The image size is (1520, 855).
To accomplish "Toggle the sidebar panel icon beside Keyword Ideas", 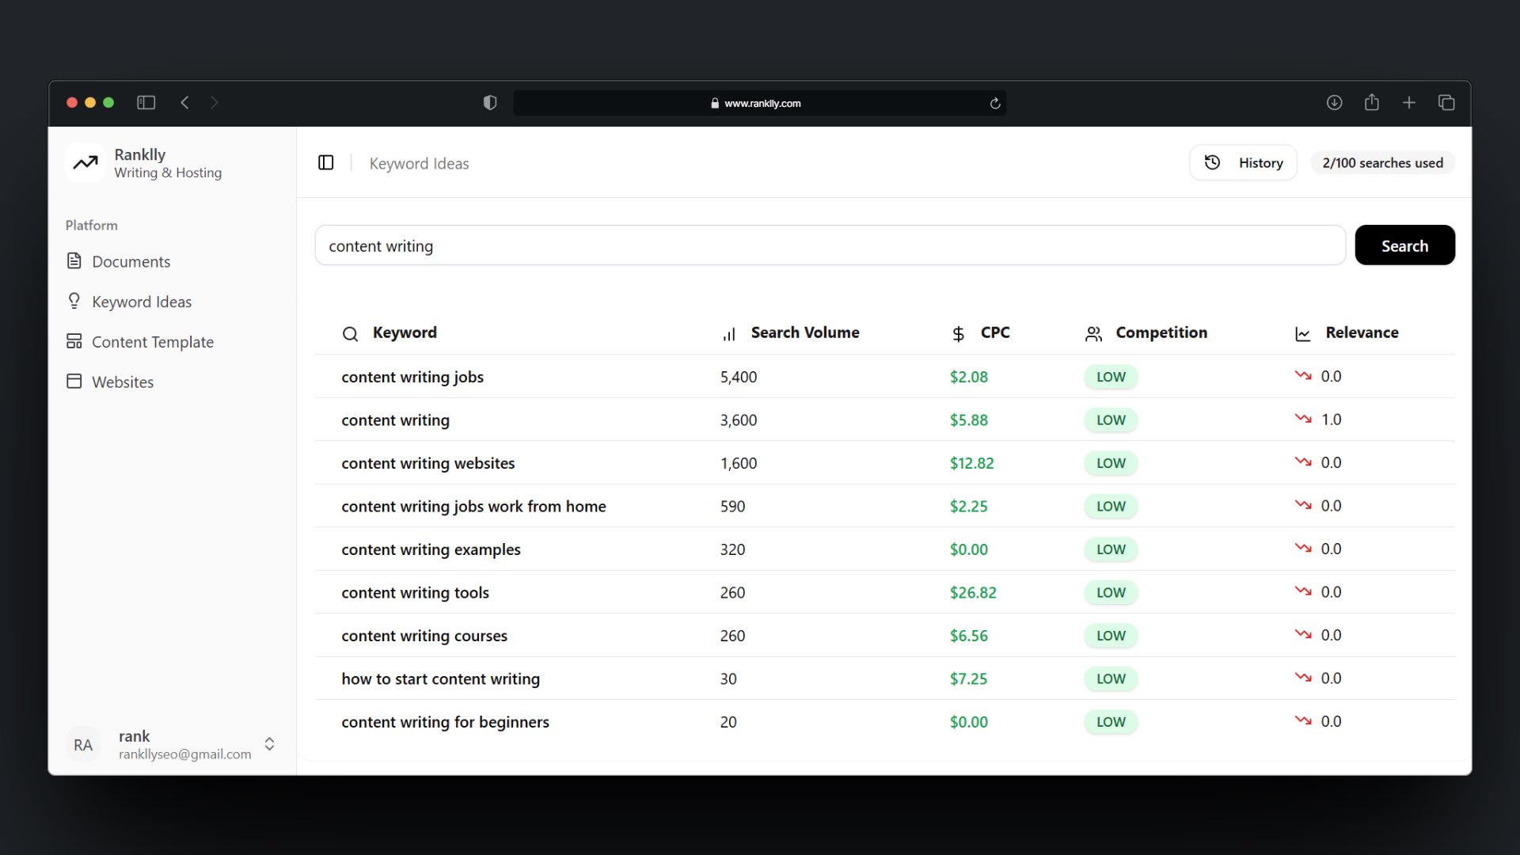I will point(325,162).
